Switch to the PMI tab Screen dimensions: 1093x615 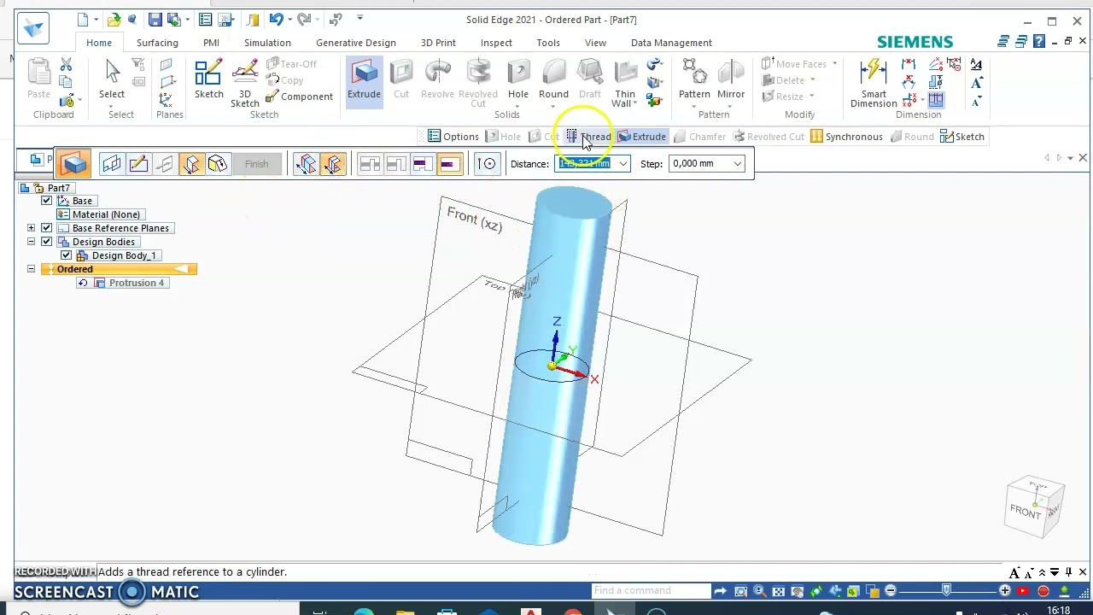click(211, 43)
